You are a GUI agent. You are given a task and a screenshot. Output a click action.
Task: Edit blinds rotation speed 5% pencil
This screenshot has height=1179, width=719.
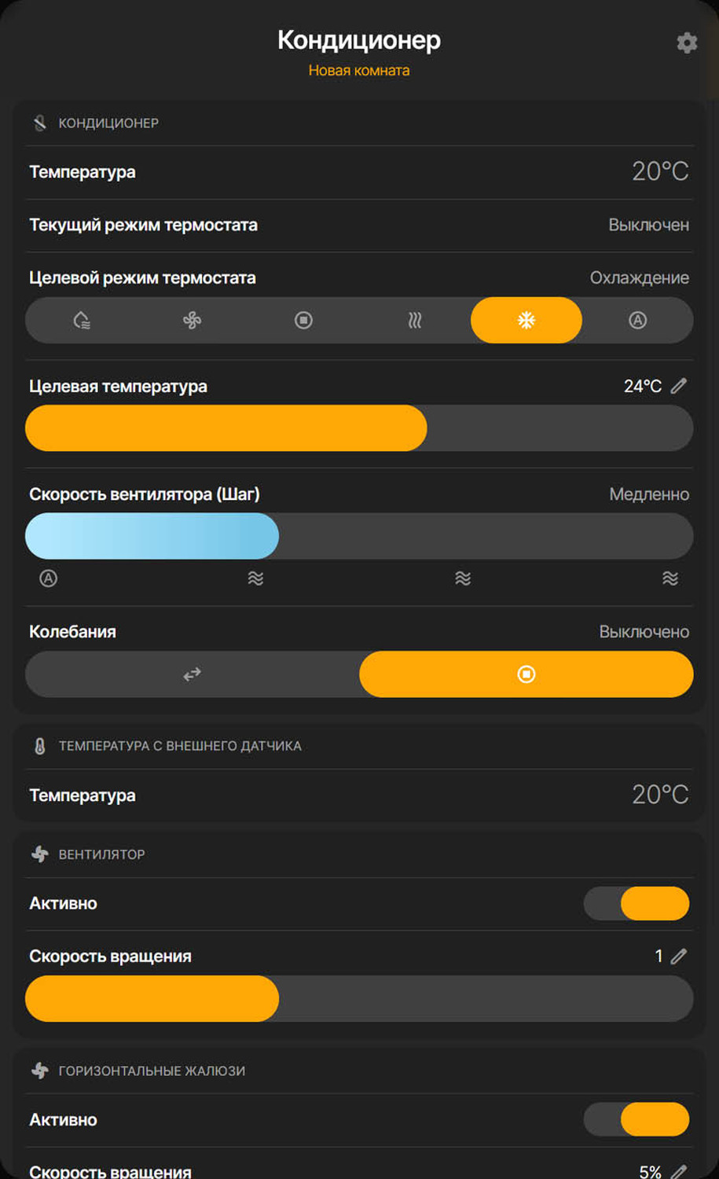point(679,1171)
